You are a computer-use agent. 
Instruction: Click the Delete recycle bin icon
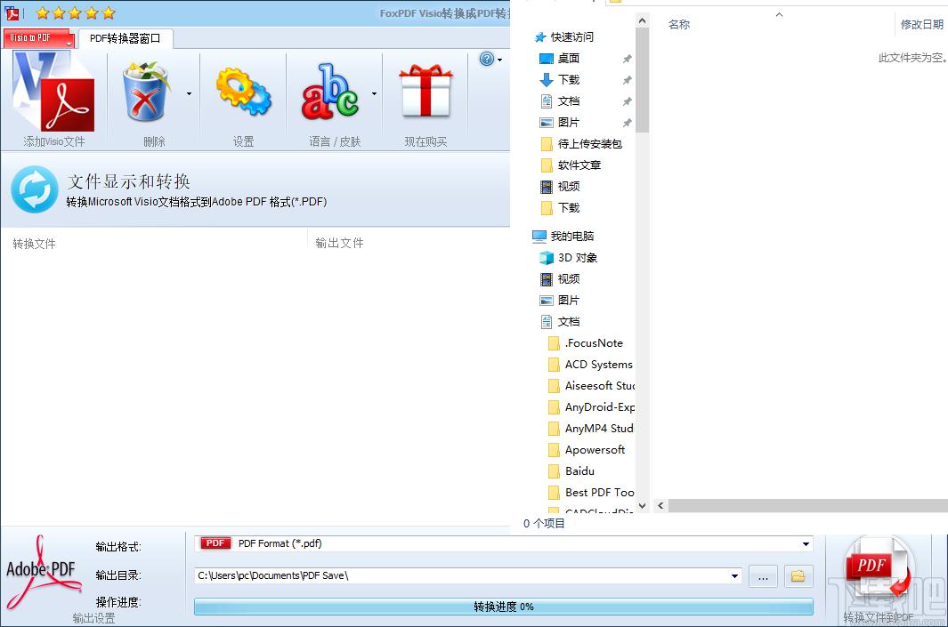[146, 92]
